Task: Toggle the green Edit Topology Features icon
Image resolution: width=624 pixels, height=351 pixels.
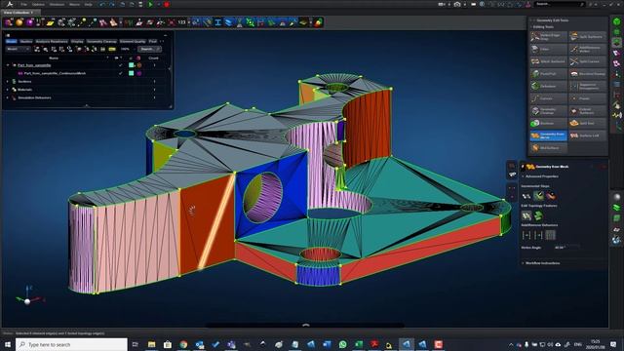Action: coord(538,215)
